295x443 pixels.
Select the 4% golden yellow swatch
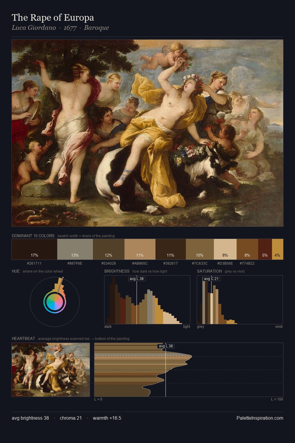point(278,249)
